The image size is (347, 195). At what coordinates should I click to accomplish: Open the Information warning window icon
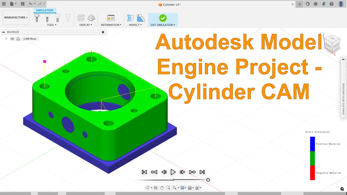(x=111, y=18)
